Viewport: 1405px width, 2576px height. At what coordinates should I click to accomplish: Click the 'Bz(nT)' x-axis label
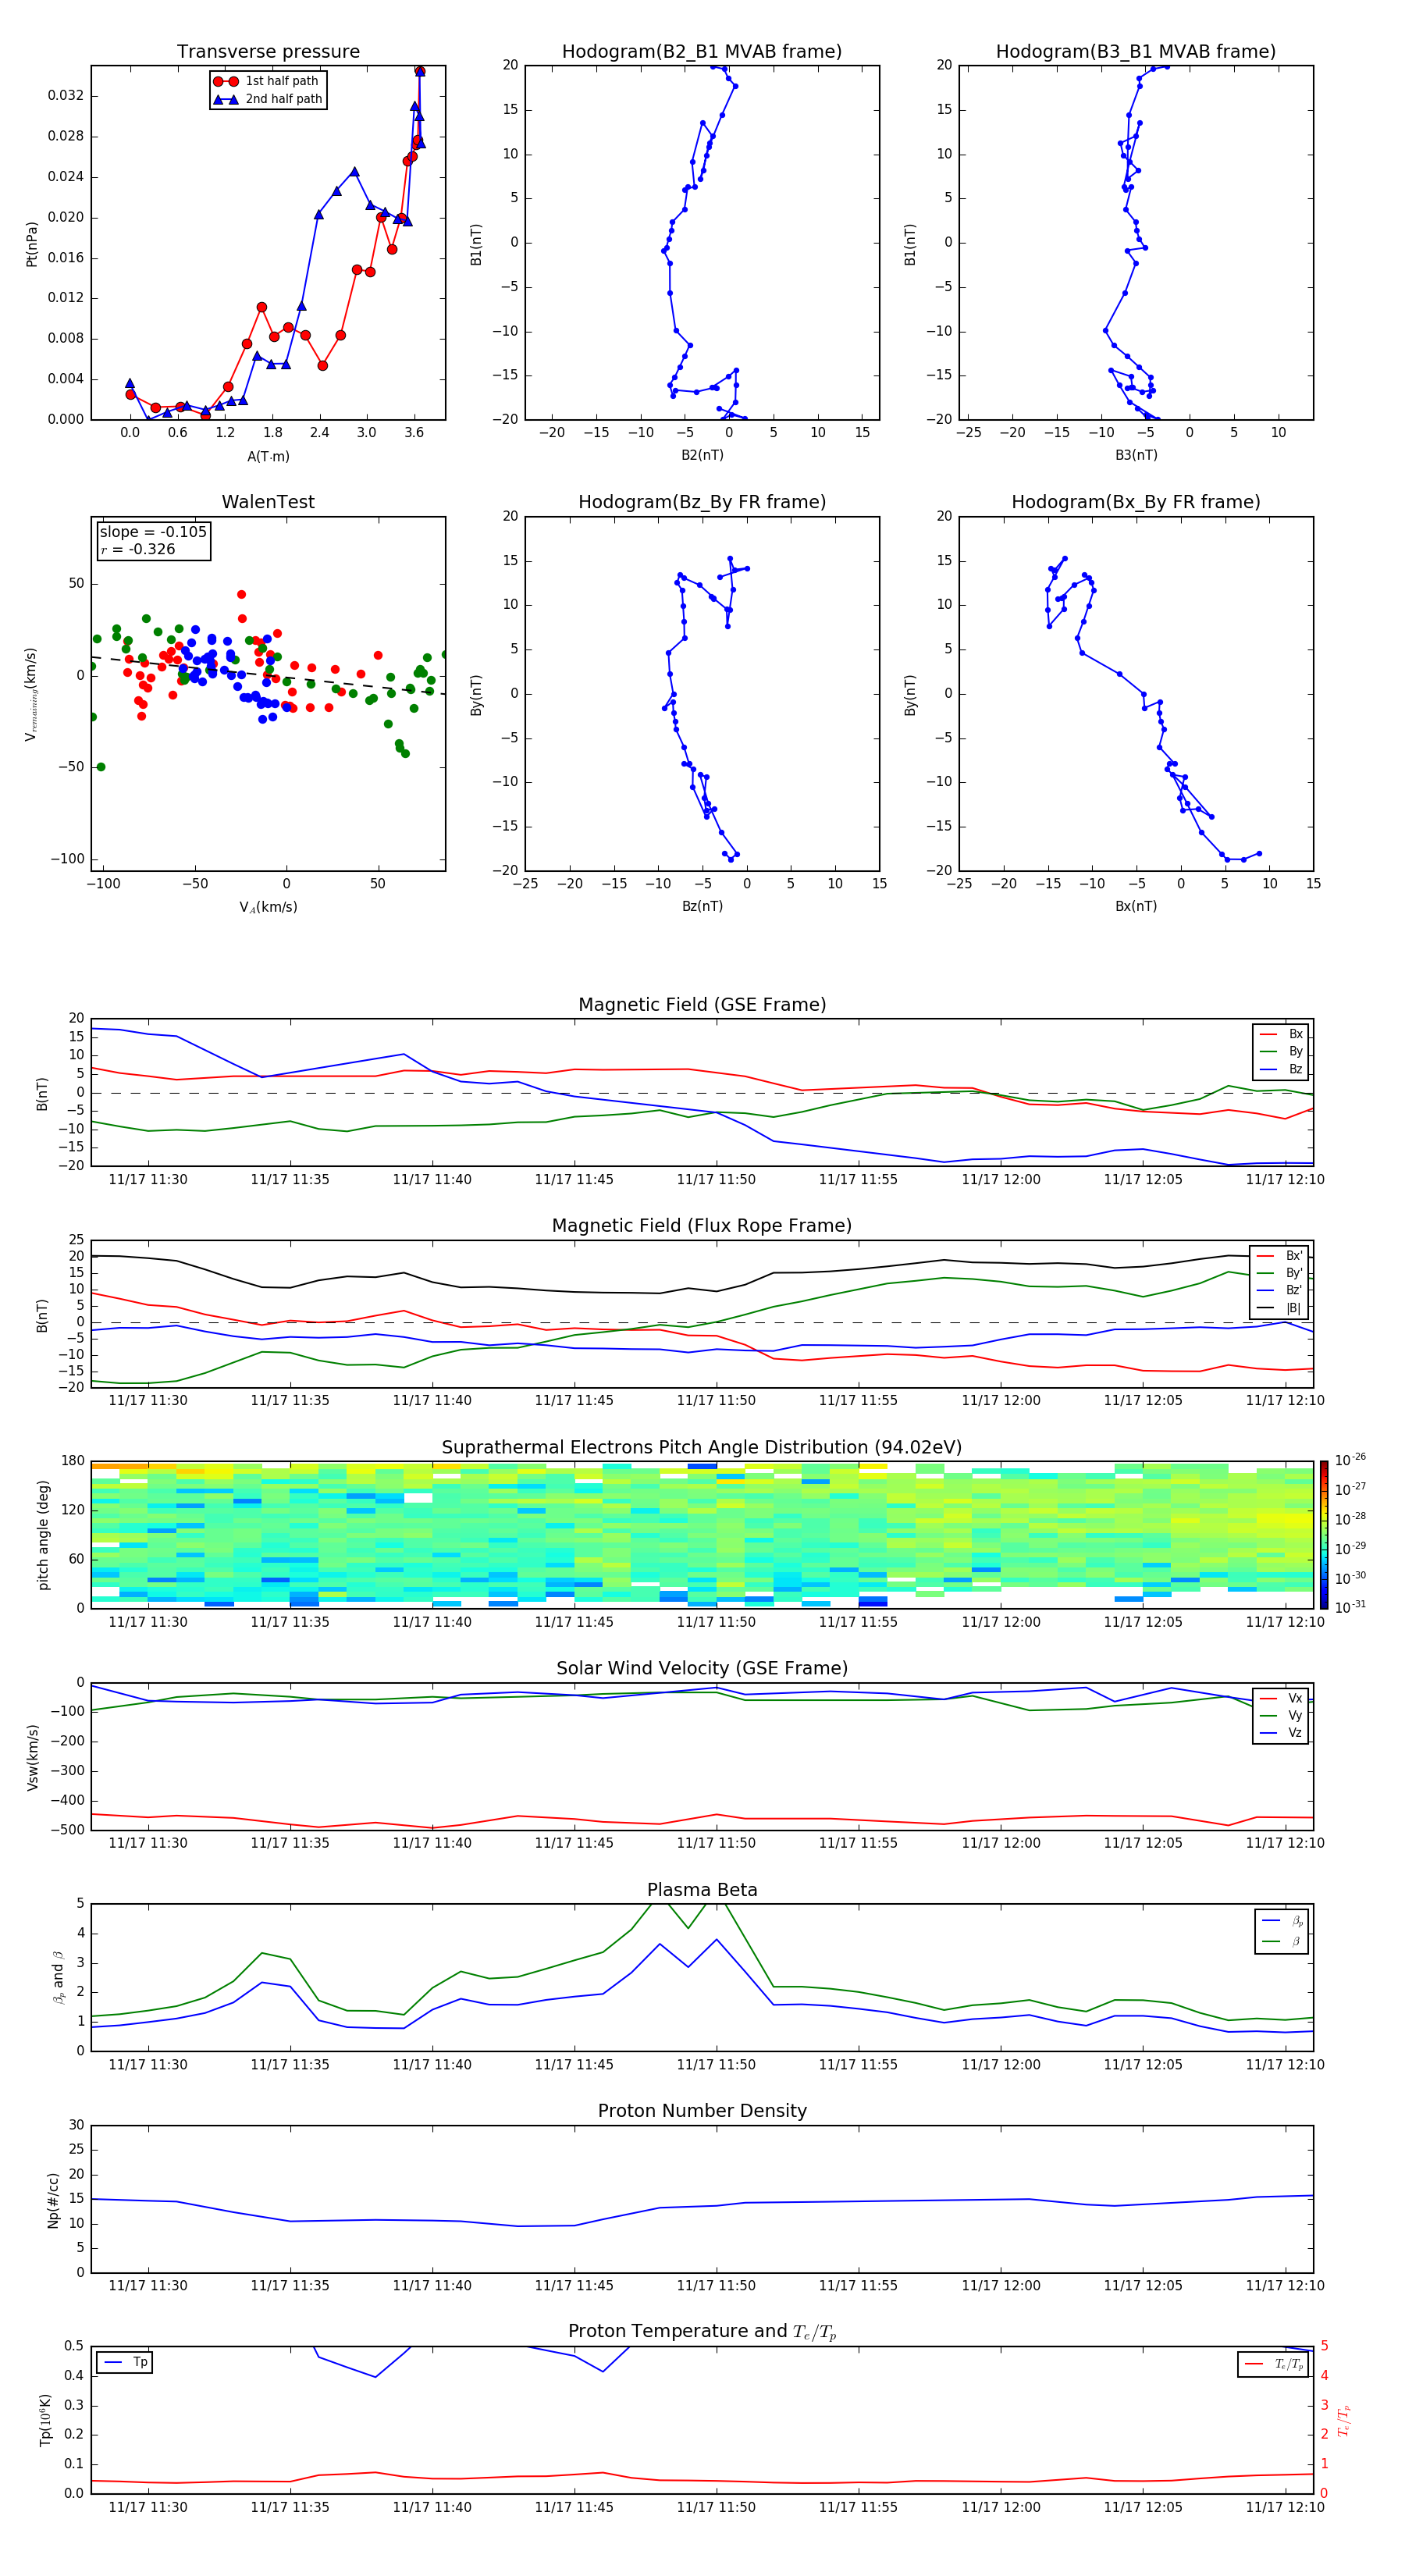pos(702,906)
